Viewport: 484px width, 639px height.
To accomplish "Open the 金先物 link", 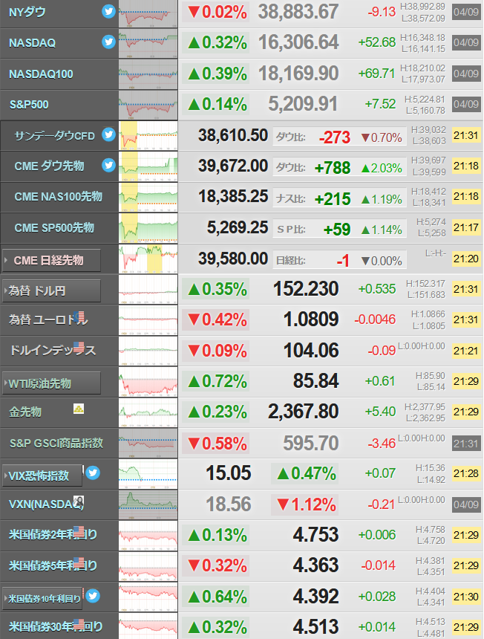I will pos(25,412).
